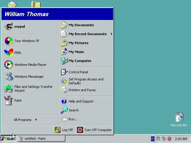Click the My Computer label
The height and width of the screenshot is (143, 191).
80,61
